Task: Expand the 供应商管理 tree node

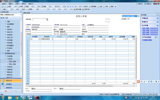Action: coord(5,24)
